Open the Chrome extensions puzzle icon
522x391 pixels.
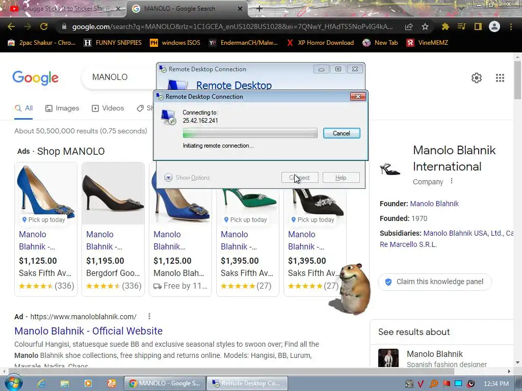pyautogui.click(x=445, y=26)
